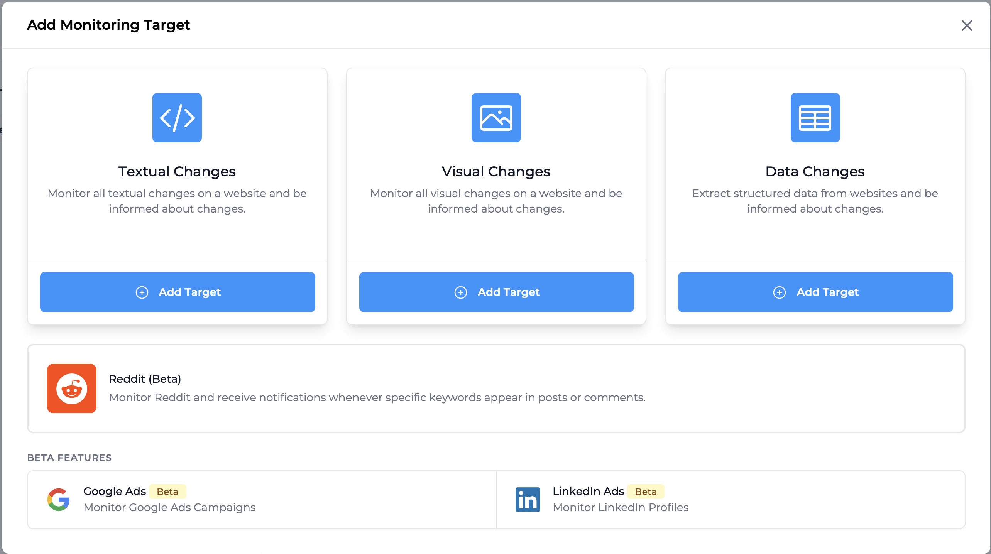Click the LinkedIn logo icon
Screen dimensions: 991x554
[528, 499]
